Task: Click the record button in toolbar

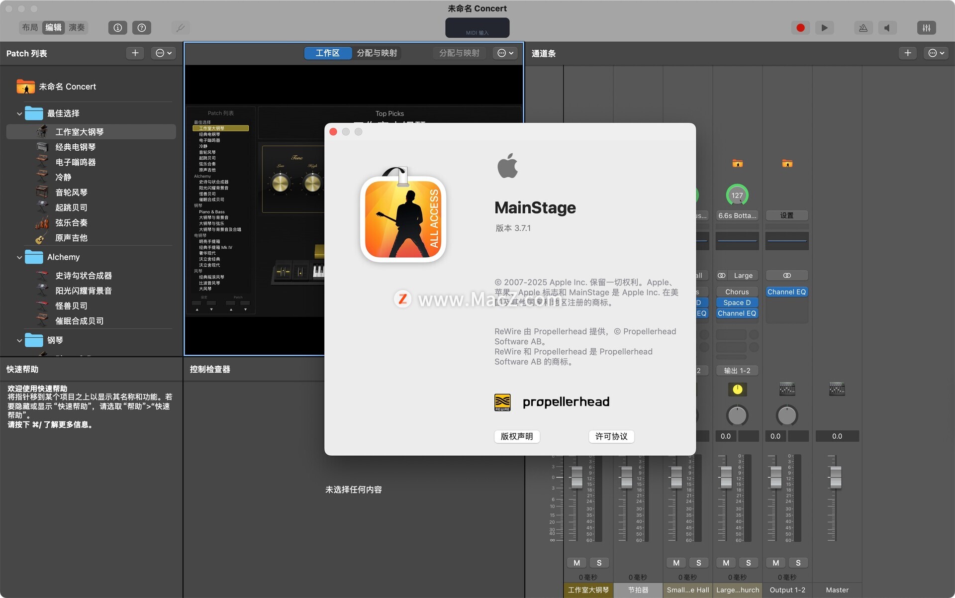Action: coord(800,28)
